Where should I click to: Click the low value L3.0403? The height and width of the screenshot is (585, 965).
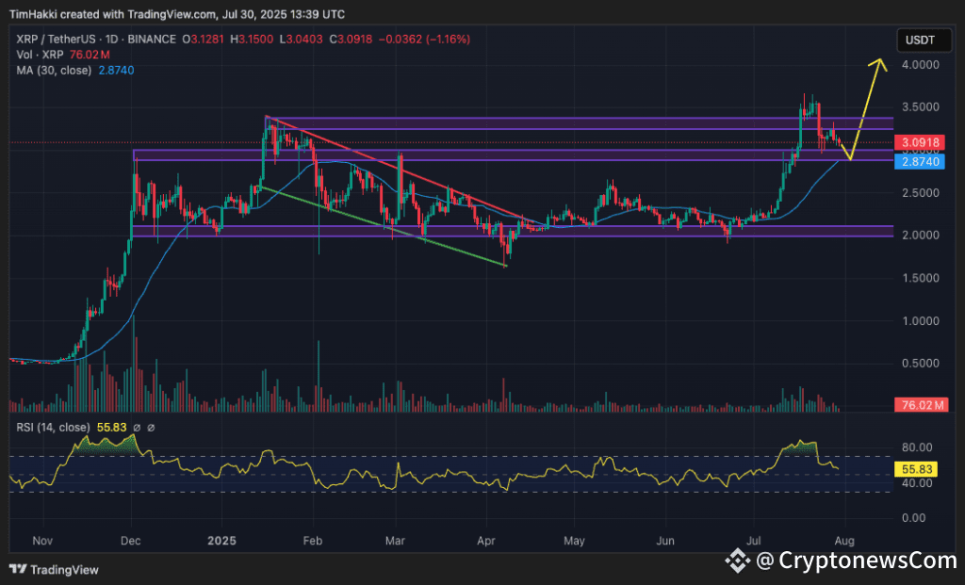[x=301, y=40]
